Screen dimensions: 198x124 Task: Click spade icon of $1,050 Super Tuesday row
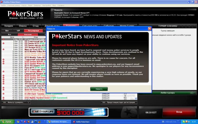[x=3, y=94]
